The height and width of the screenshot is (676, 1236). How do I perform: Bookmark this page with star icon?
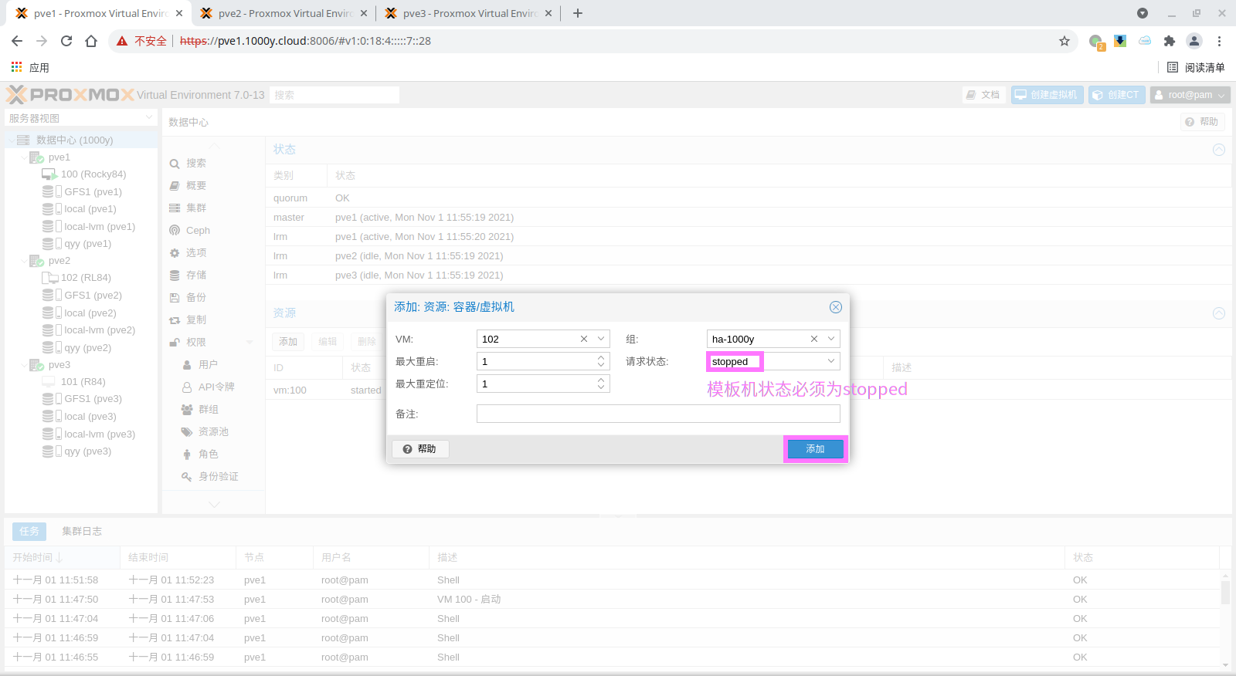[1065, 41]
